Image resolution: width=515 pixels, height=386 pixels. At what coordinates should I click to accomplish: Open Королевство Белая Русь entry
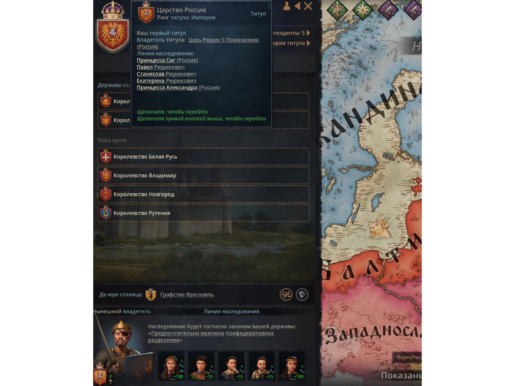coord(203,157)
